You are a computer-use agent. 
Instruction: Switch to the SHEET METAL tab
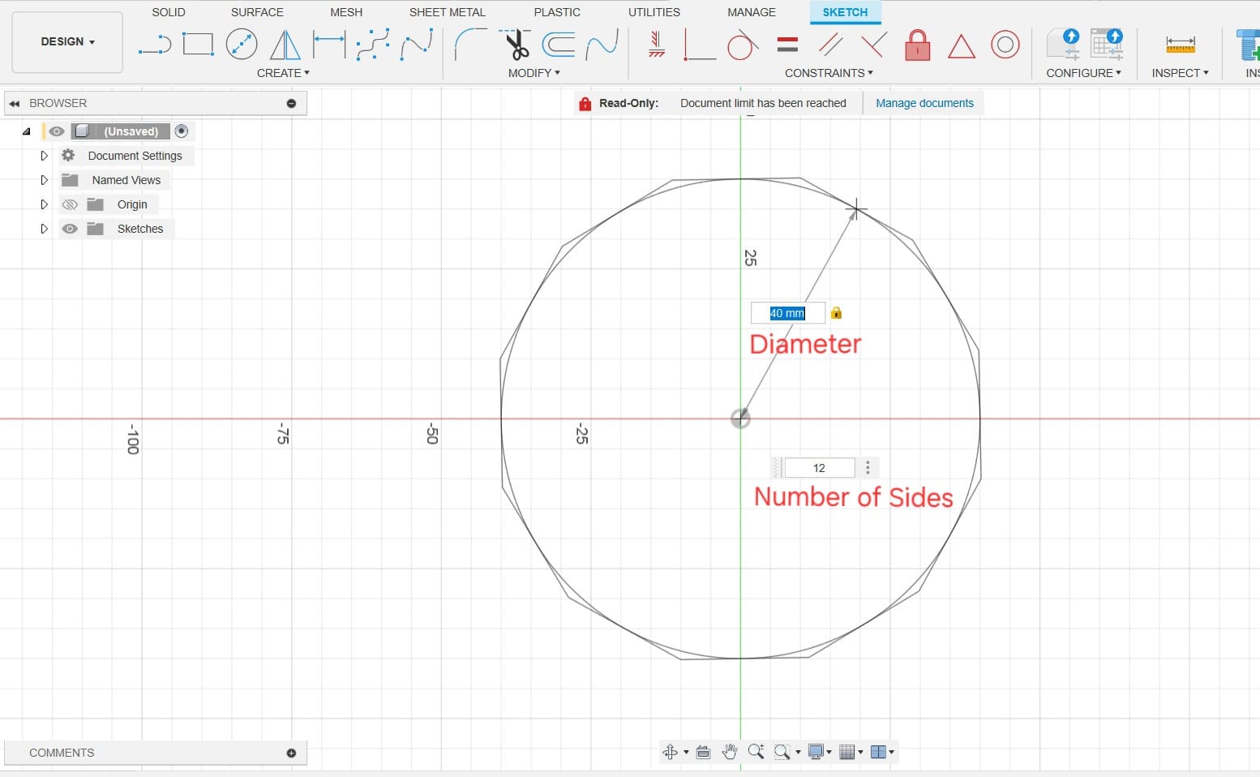447,12
